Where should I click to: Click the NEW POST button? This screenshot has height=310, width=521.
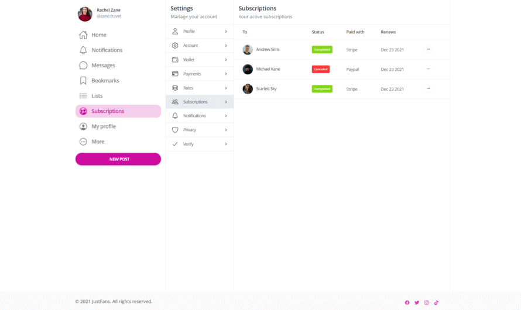tap(118, 159)
